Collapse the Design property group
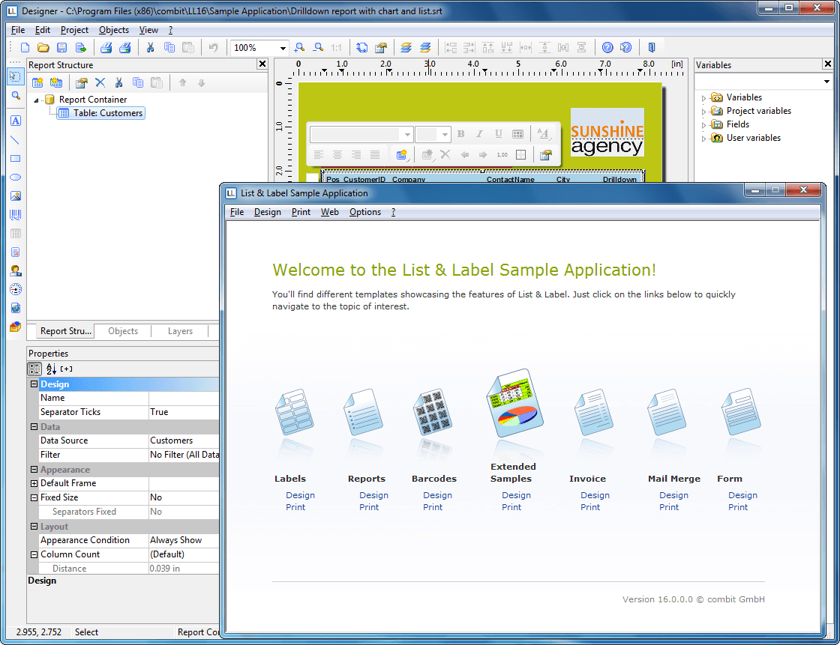 [34, 384]
